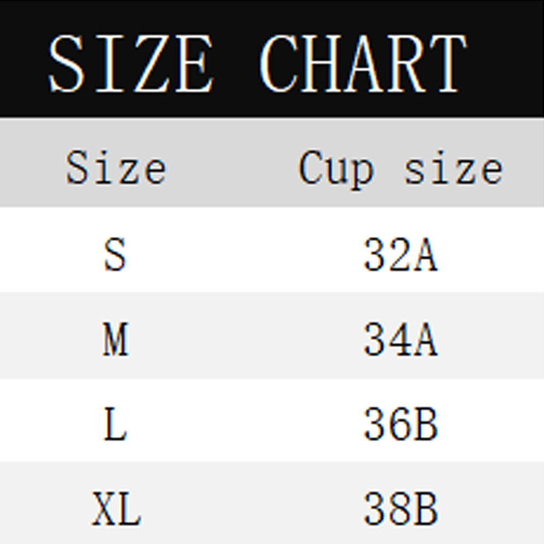Click the letter B in 36B
The width and height of the screenshot is (544, 544).
click(x=424, y=425)
